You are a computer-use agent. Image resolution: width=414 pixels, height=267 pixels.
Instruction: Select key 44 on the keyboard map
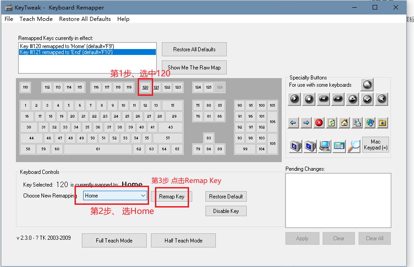point(31,138)
